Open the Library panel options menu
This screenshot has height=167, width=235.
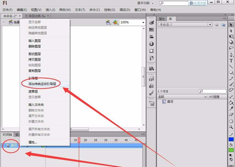(225, 19)
